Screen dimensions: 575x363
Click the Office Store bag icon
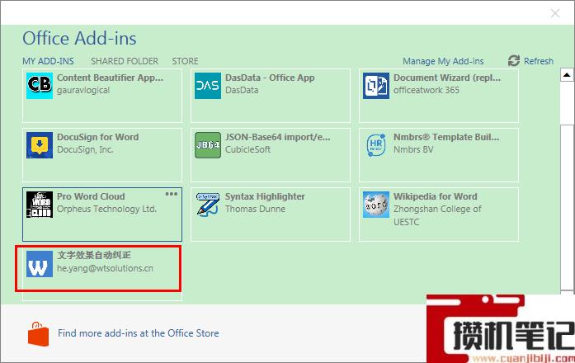point(38,334)
